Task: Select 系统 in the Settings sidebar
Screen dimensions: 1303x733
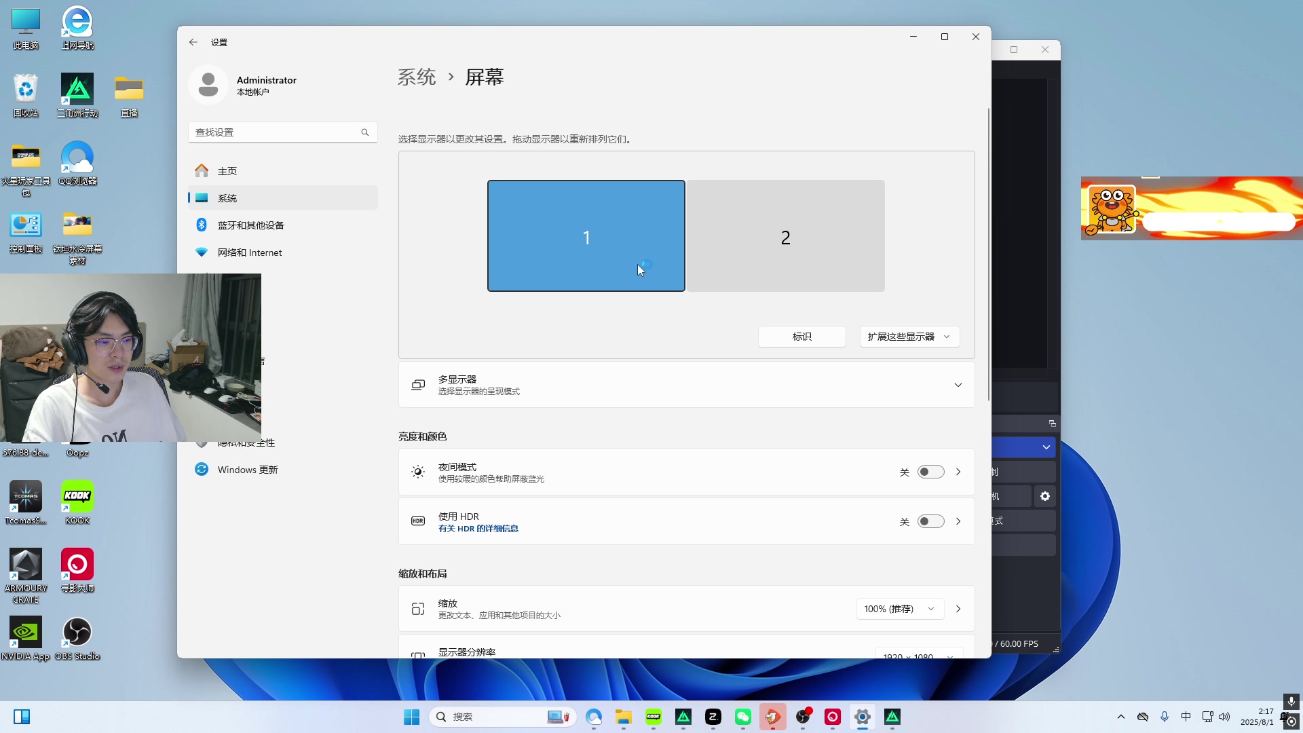Action: tap(282, 198)
